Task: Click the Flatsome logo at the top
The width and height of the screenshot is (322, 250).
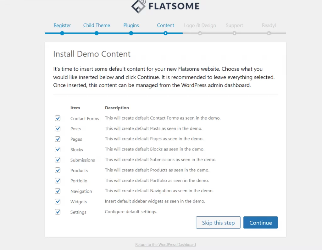Action: click(x=165, y=6)
